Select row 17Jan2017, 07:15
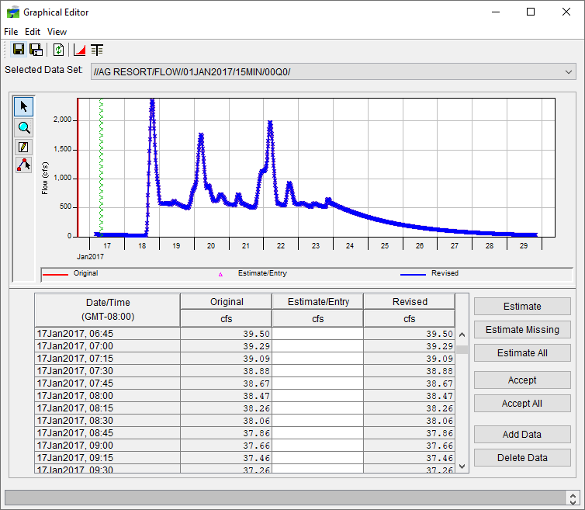Image resolution: width=585 pixels, height=510 pixels. click(x=244, y=359)
